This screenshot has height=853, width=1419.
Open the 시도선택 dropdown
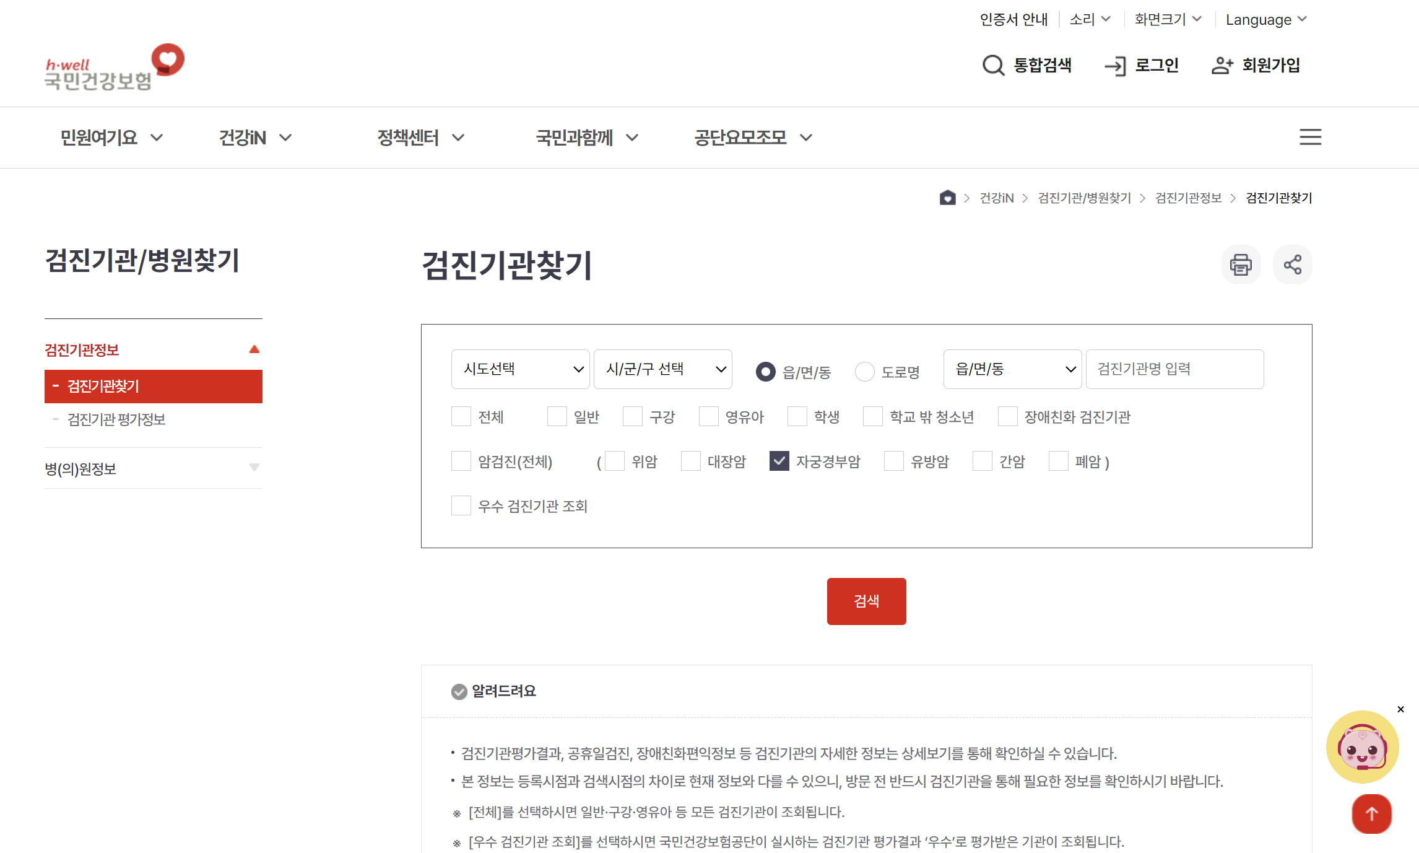(x=520, y=369)
